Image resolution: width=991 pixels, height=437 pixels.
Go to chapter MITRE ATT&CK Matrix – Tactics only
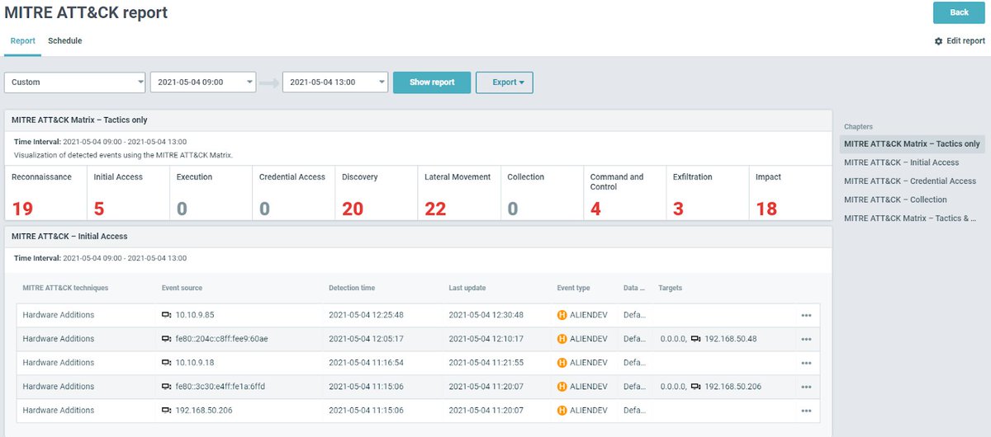912,144
